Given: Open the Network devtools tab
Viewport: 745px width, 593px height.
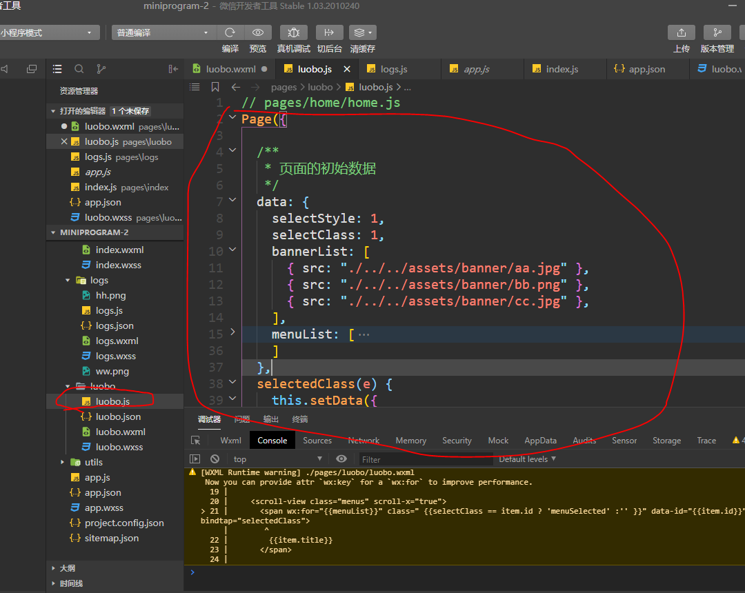Looking at the screenshot, I should tap(364, 441).
